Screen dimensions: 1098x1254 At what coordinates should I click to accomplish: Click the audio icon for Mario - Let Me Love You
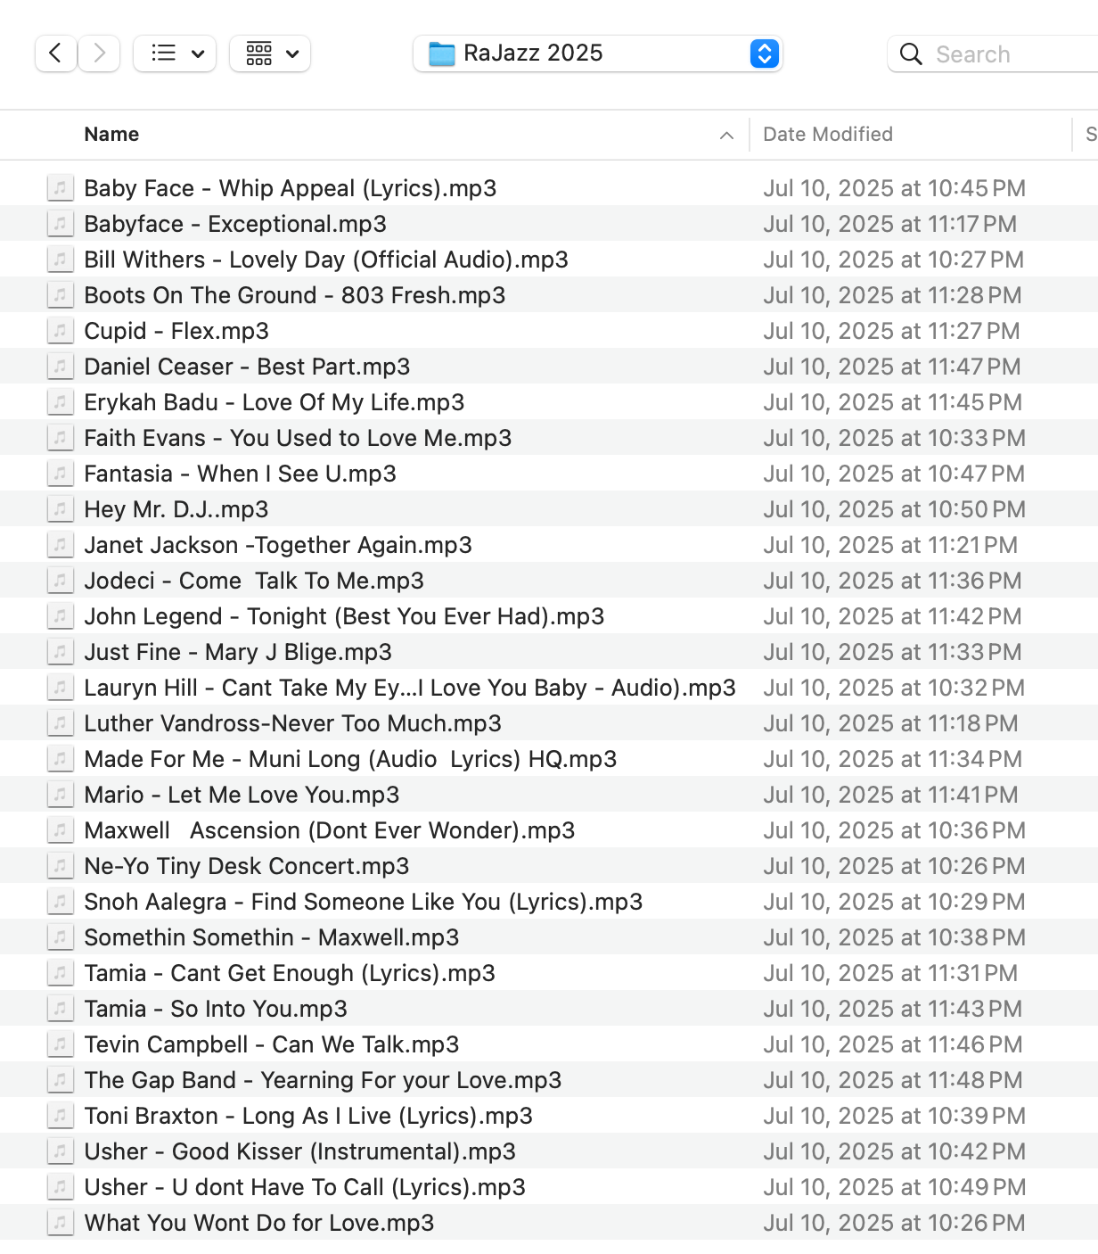(60, 795)
